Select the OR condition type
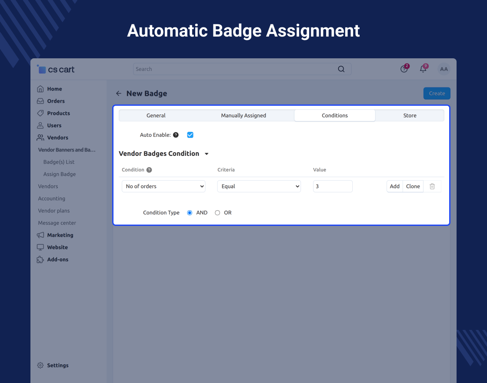Viewport: 487px width, 383px height. (217, 213)
